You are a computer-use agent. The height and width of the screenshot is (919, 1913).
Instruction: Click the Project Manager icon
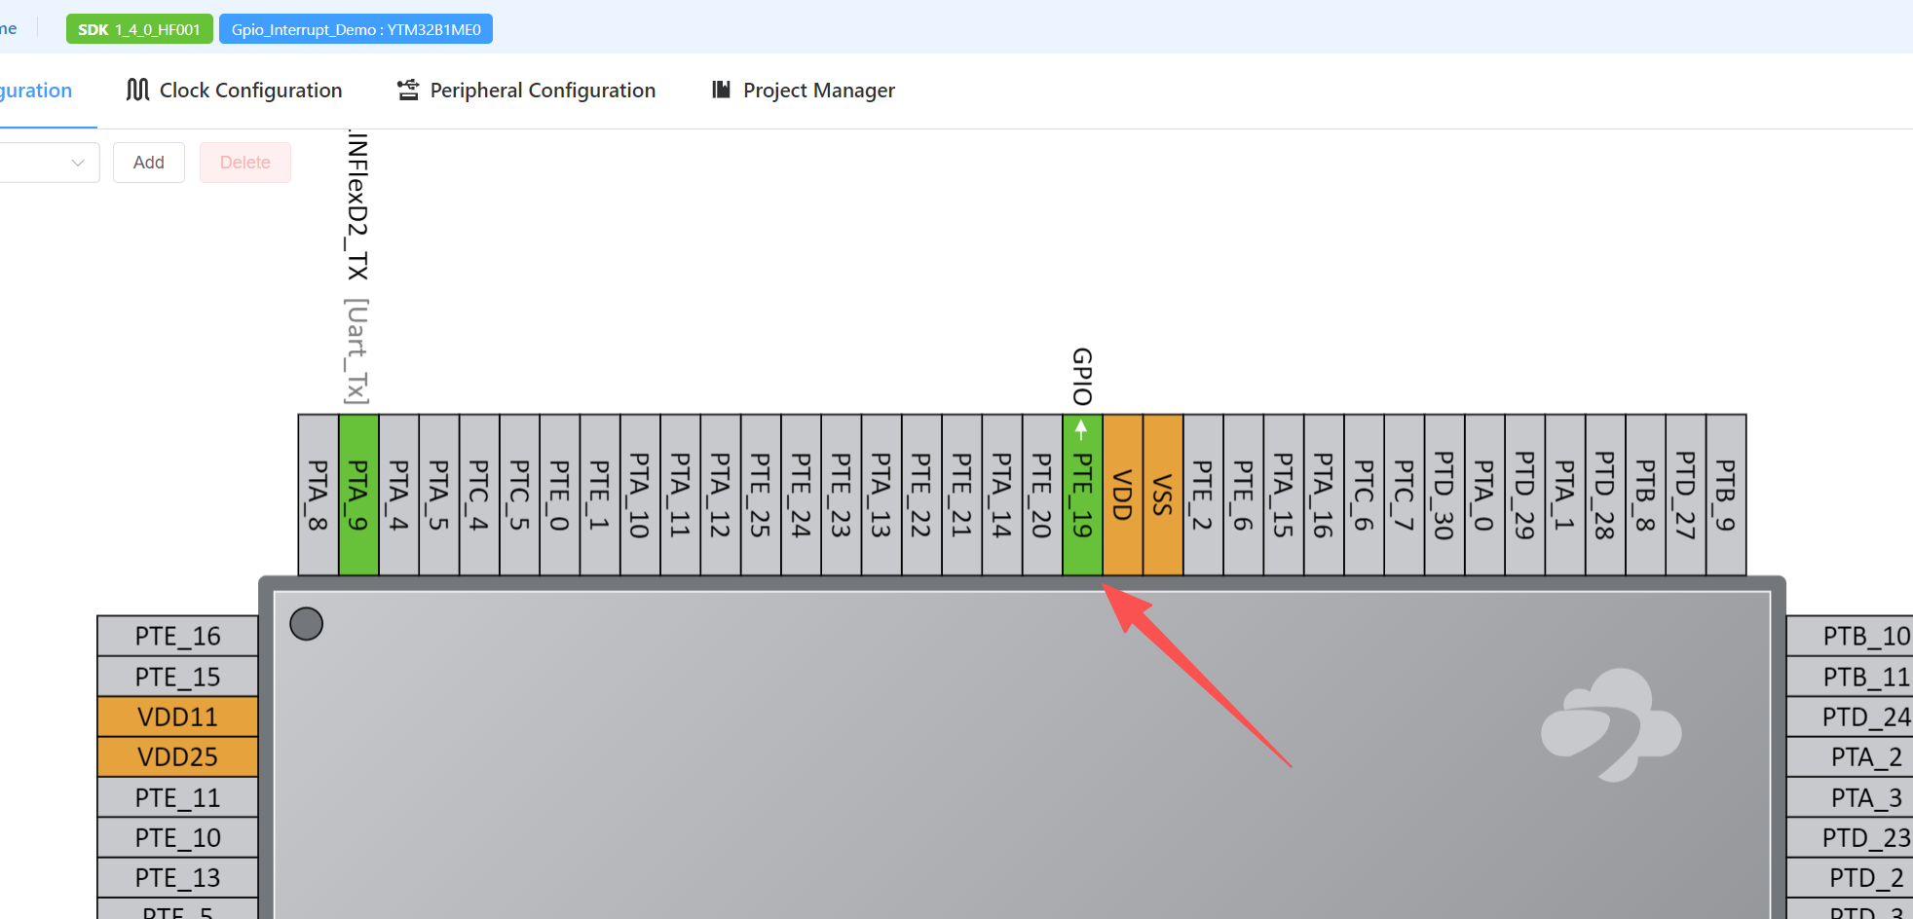point(721,90)
